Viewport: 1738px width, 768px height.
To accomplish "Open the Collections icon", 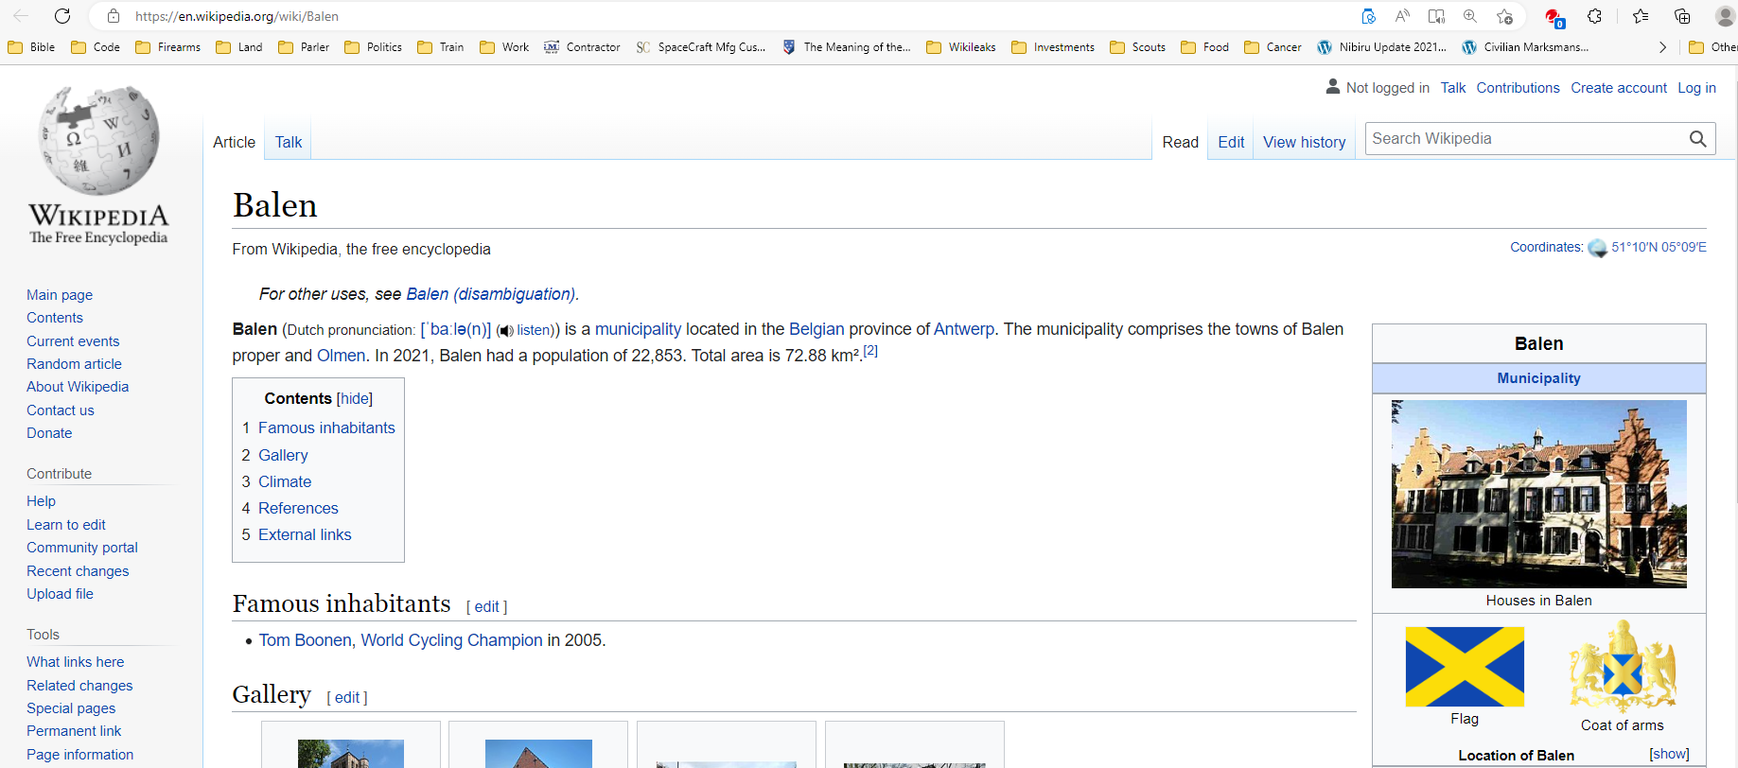I will coord(1682,16).
